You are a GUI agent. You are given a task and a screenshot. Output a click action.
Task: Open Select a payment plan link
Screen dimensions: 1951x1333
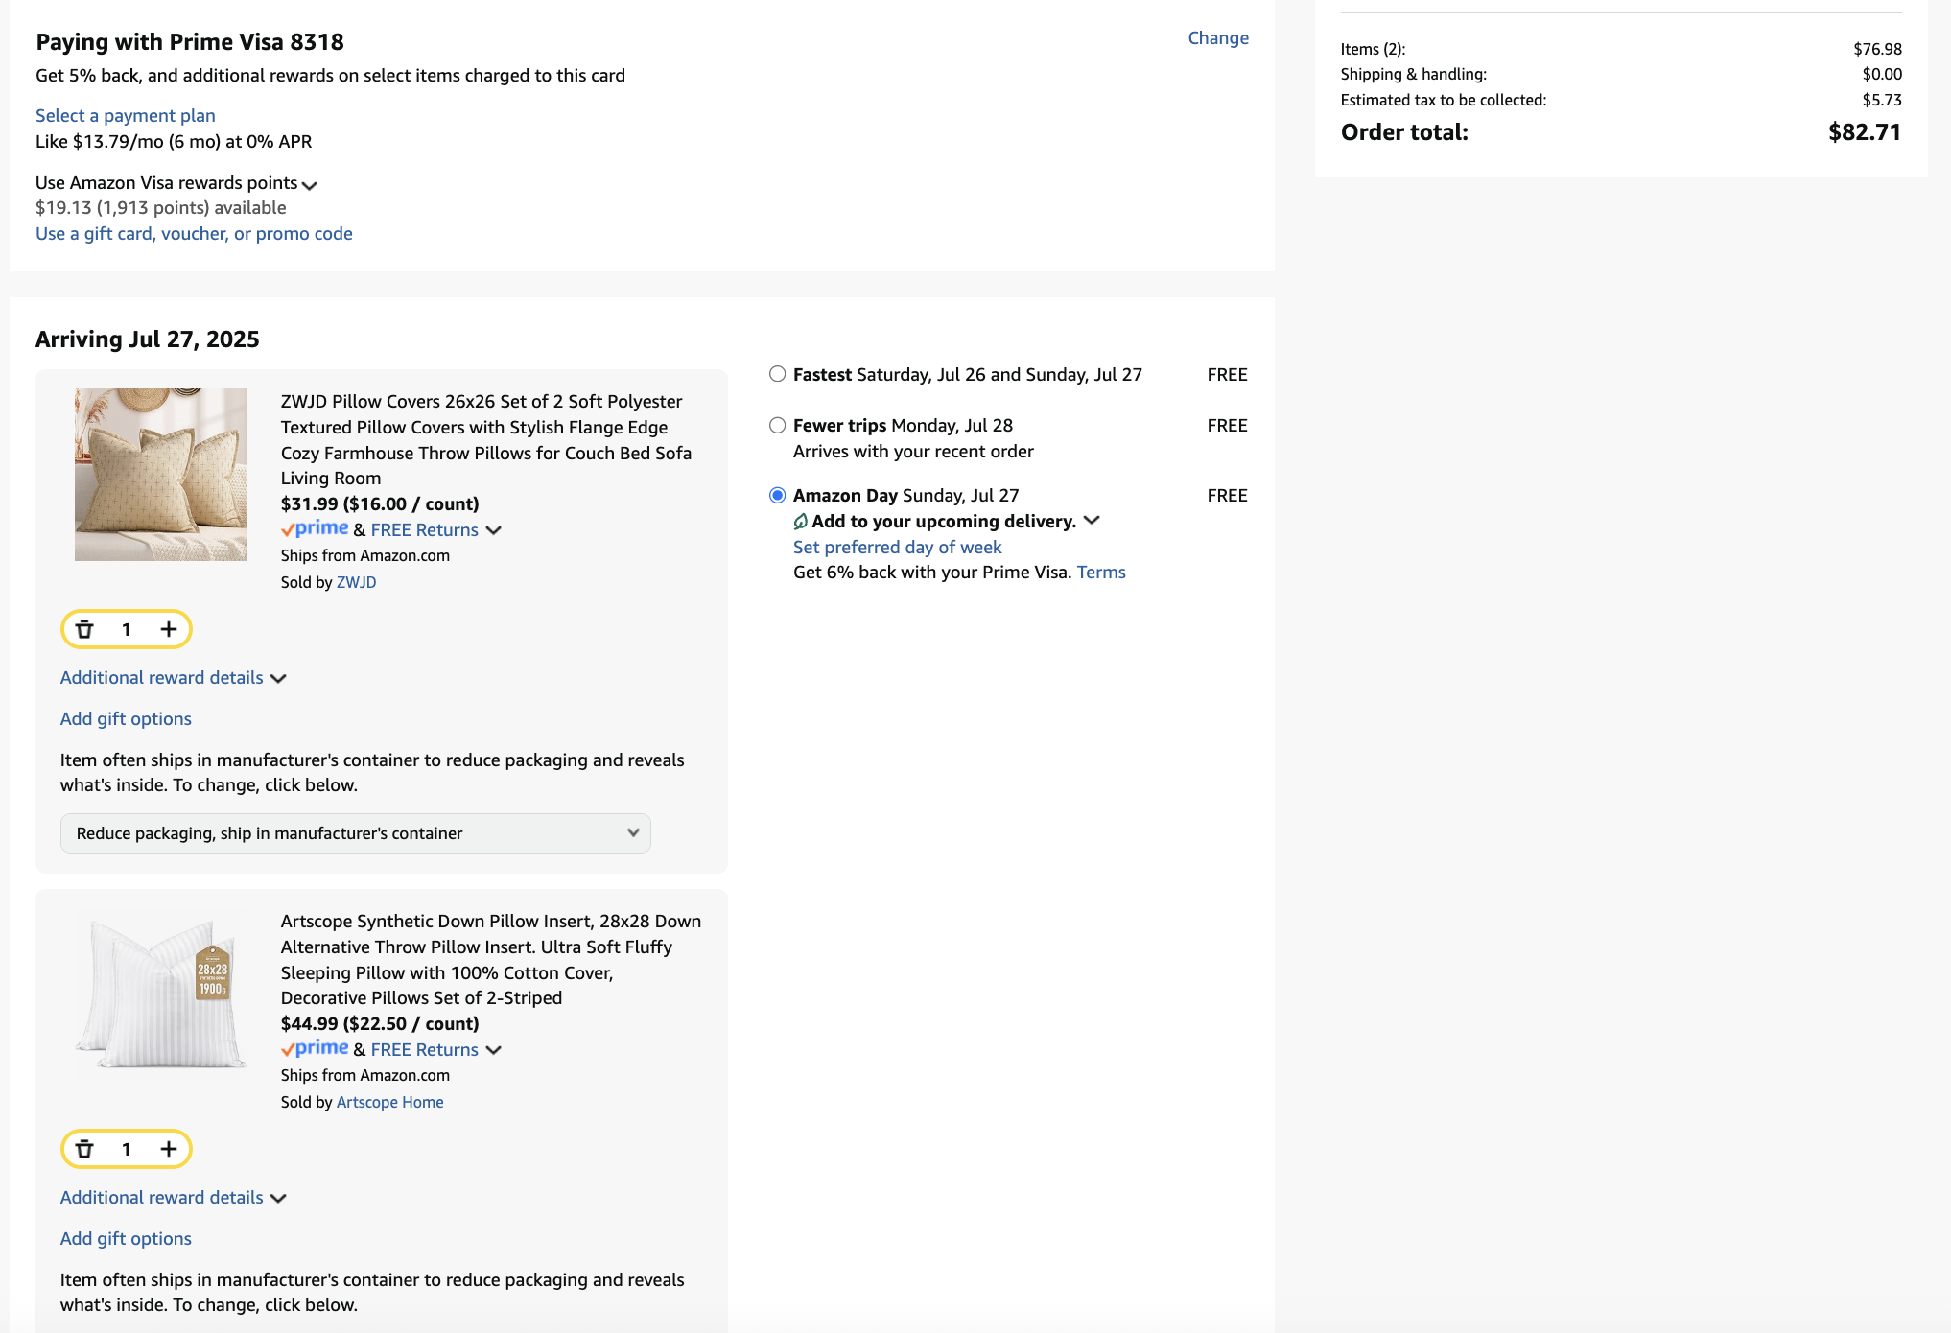pyautogui.click(x=125, y=115)
